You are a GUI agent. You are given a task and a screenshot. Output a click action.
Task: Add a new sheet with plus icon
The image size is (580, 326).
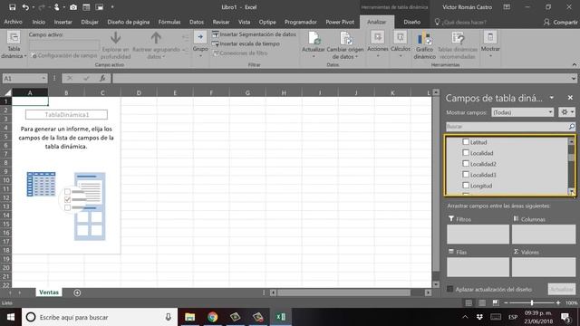click(77, 292)
